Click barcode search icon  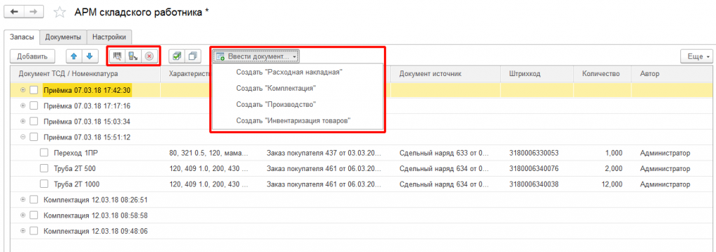(x=117, y=56)
